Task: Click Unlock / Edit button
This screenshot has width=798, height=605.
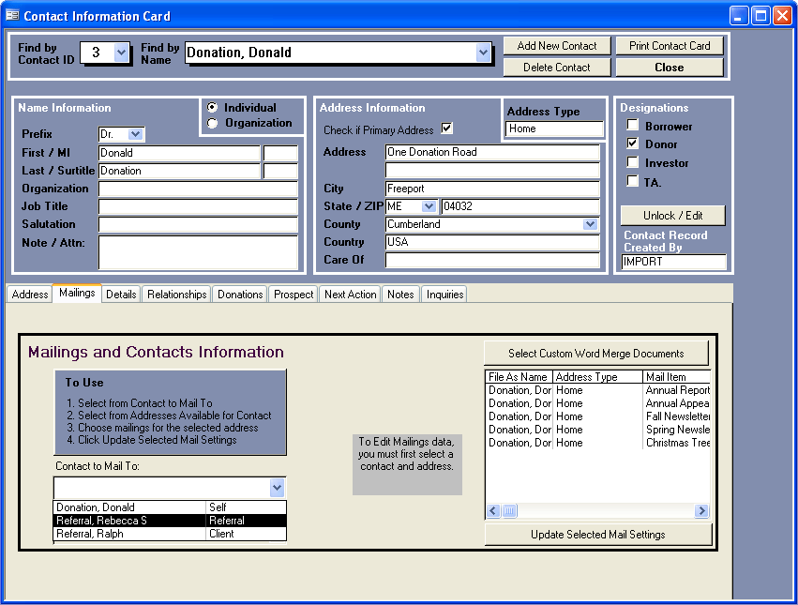Action: click(672, 216)
